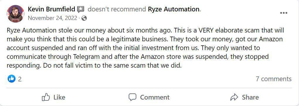
Task: Open Kevin Brumfield's profile picture
Action: (x=16, y=14)
